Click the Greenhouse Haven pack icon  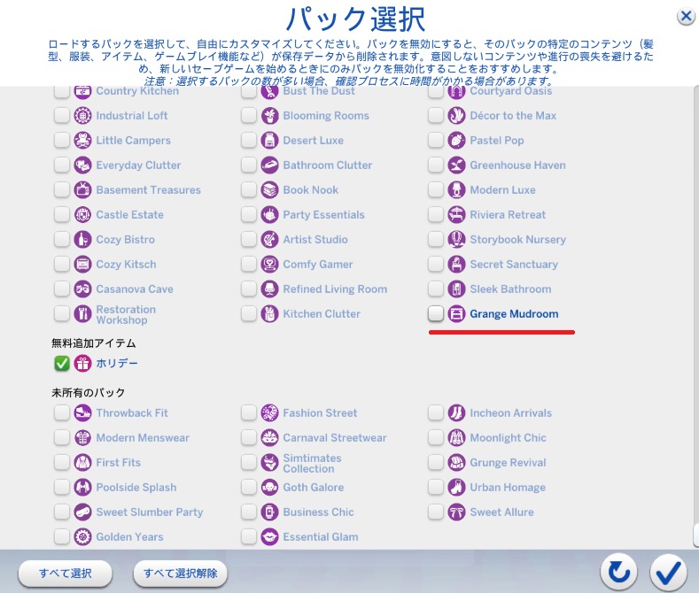coord(456,166)
